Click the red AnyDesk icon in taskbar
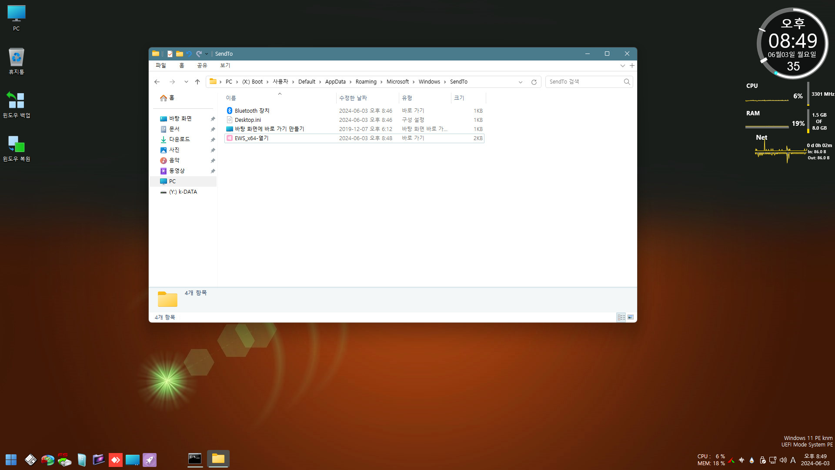Screen dimensions: 835x470 click(x=115, y=460)
